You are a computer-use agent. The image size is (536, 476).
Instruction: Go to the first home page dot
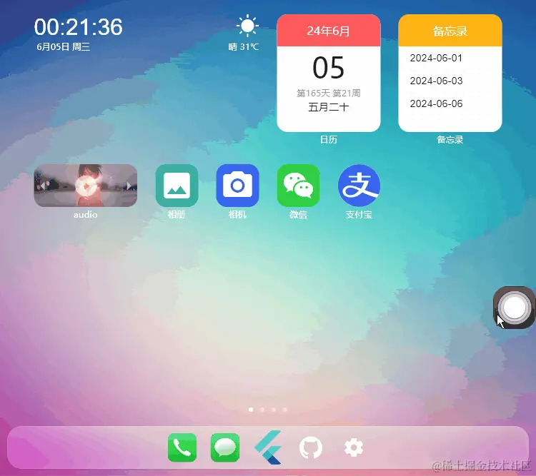pyautogui.click(x=251, y=410)
